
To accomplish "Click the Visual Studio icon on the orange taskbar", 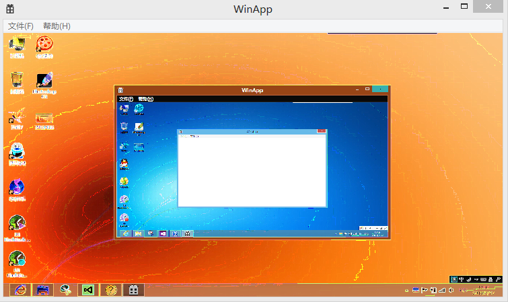I will coord(88,290).
